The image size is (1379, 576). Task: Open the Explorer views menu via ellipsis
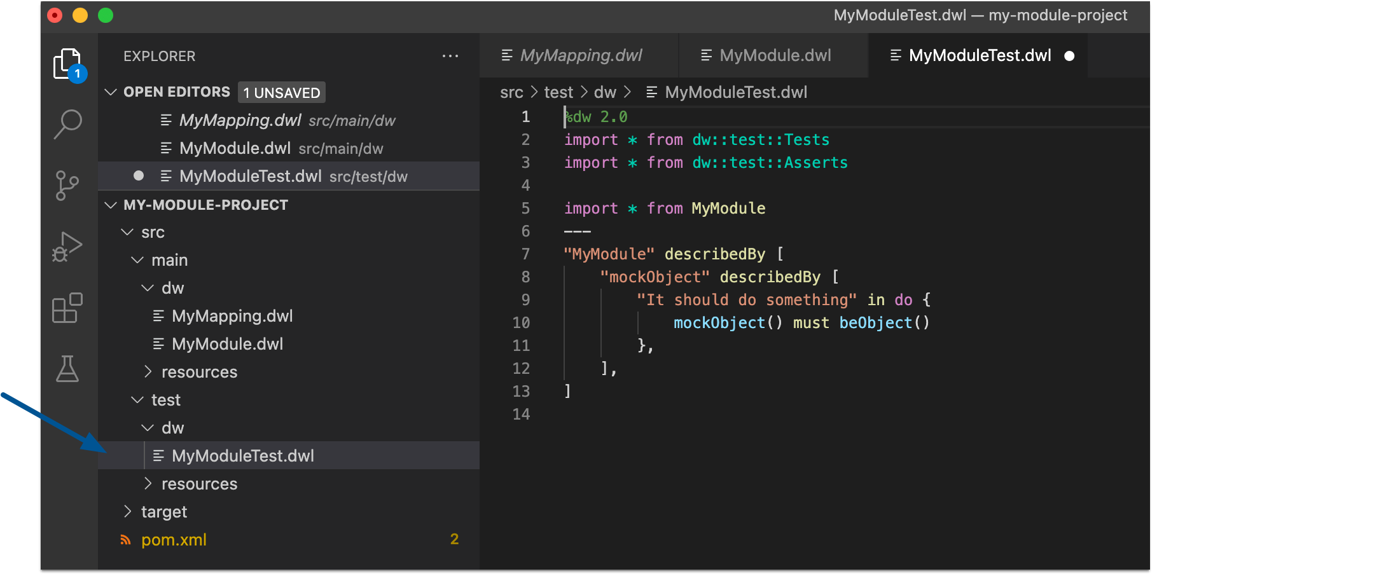click(x=450, y=56)
